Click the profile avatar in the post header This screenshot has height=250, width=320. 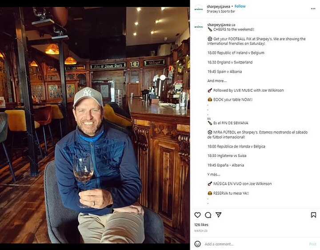tap(198, 8)
